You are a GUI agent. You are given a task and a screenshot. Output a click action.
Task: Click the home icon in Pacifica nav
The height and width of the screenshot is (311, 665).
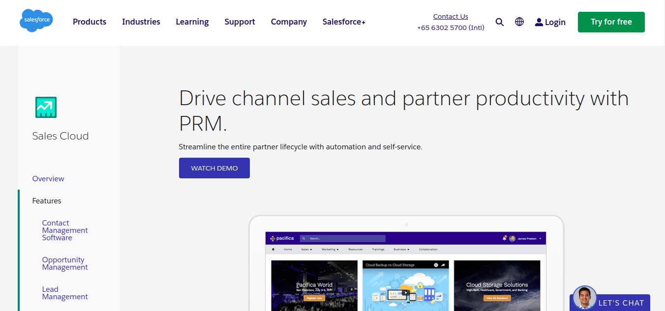click(x=273, y=250)
